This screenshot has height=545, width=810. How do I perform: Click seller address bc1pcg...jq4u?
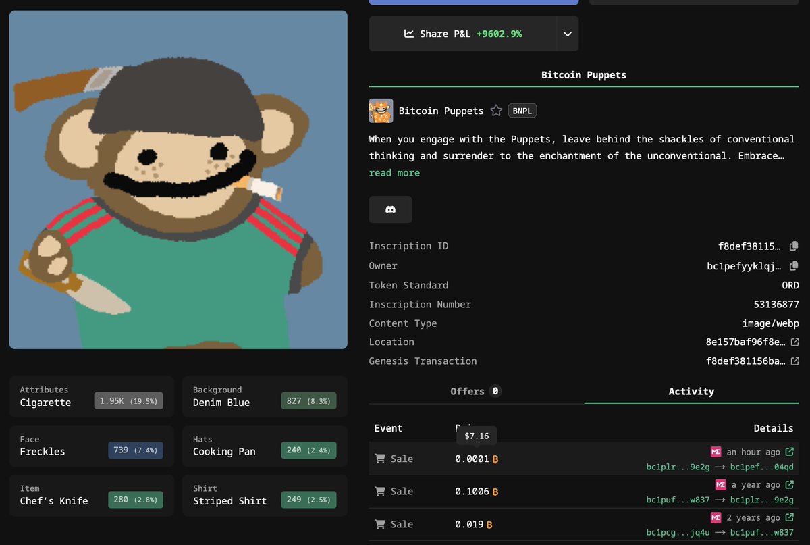point(677,533)
